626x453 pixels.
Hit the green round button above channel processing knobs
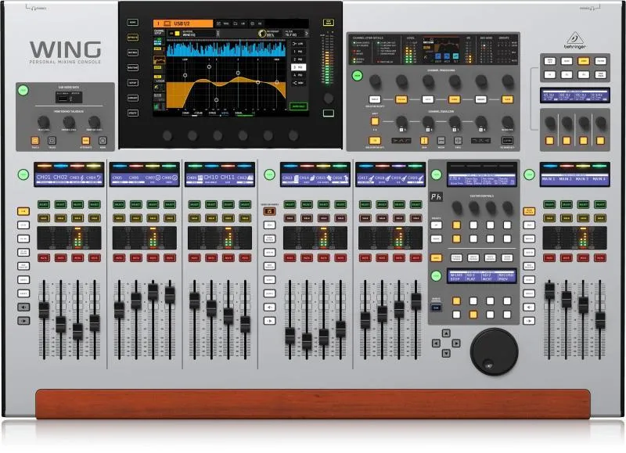(357, 75)
